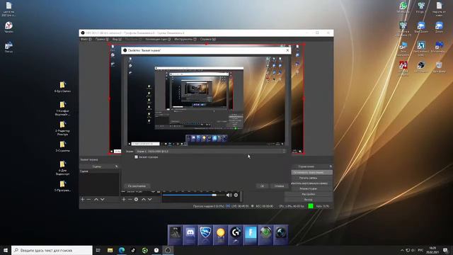Show hidden tray icons with the chevron
This screenshot has height=255, width=453.
(x=402, y=250)
